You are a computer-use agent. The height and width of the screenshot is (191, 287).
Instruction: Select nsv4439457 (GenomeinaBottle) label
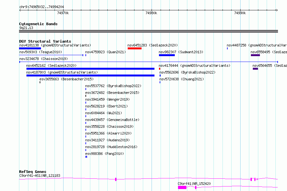(x=112, y=120)
